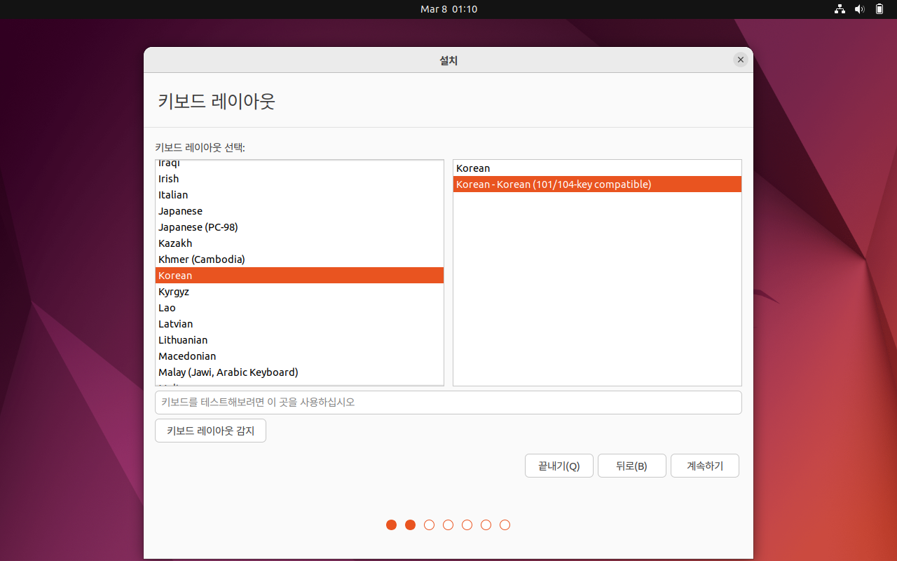
Task: Close the installer window with X button
Action: point(741,60)
